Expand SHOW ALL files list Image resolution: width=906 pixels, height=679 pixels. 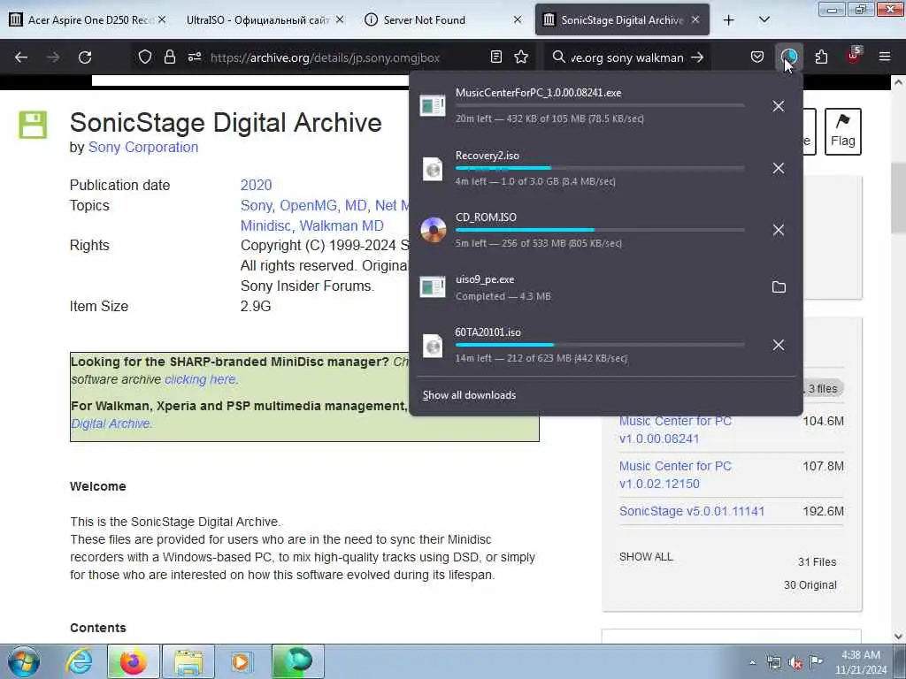[x=646, y=557]
